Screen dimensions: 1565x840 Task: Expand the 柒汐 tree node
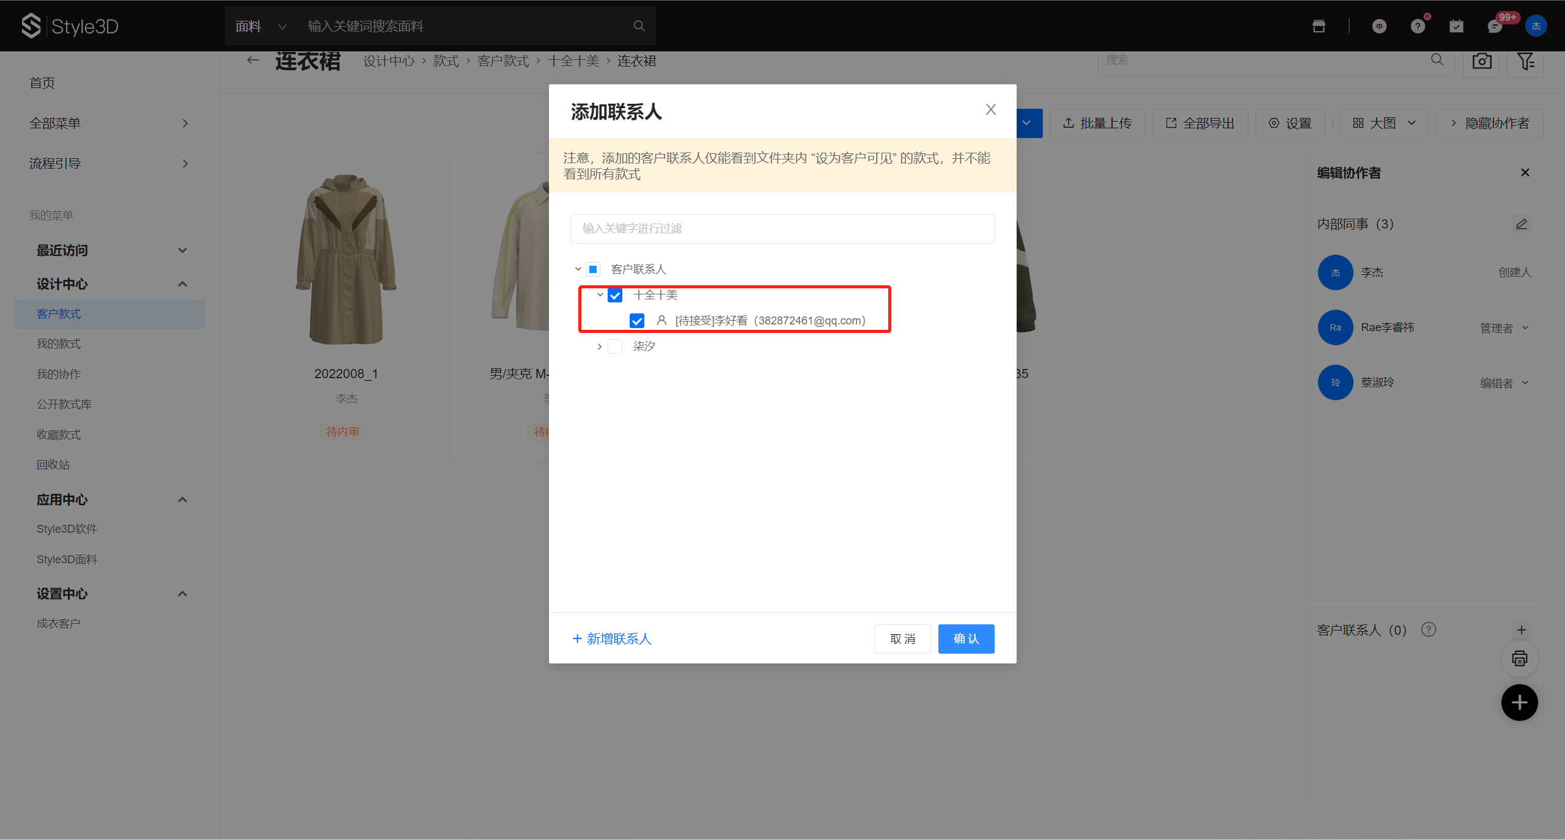600,346
